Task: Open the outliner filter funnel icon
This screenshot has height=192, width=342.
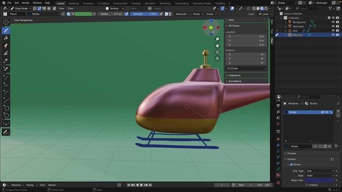Action: click(x=330, y=9)
